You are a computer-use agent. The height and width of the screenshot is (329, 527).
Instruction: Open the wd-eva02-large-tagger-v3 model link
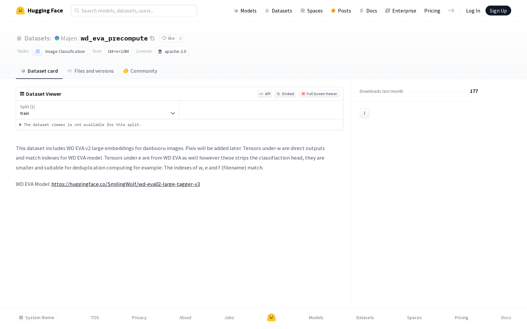[x=125, y=184]
